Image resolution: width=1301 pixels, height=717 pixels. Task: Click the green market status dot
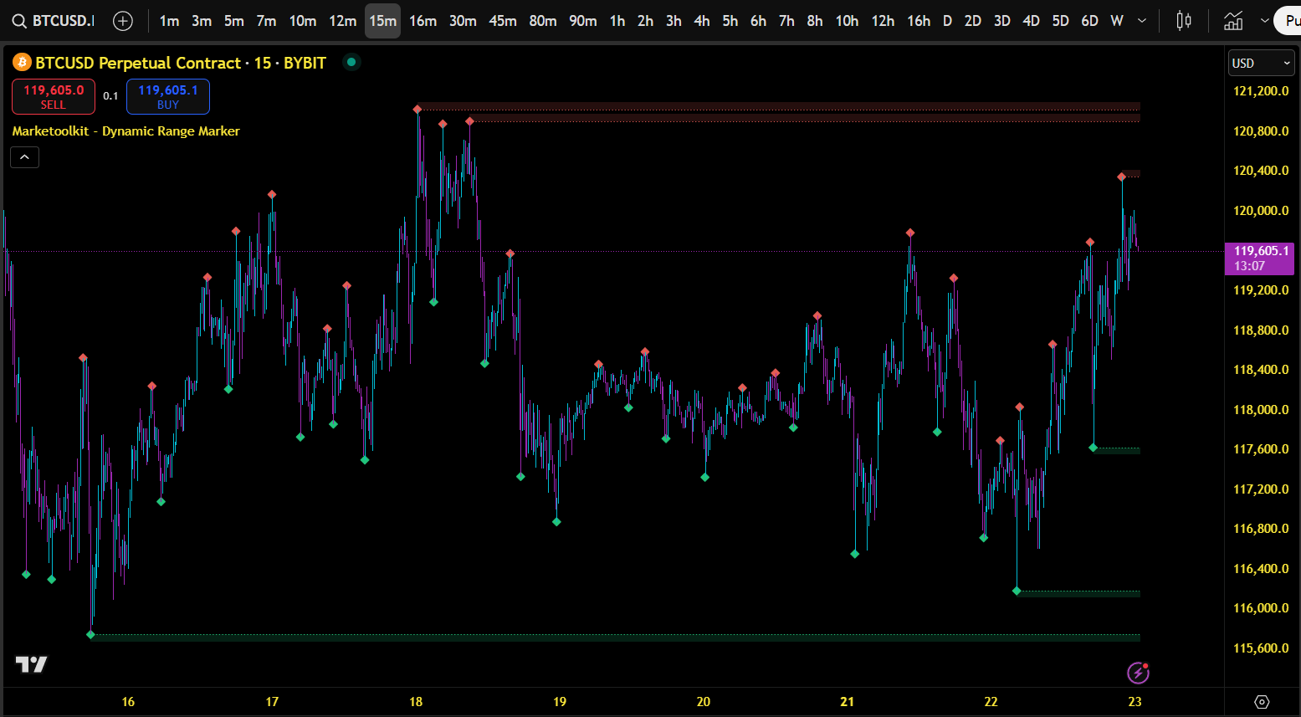coord(351,61)
